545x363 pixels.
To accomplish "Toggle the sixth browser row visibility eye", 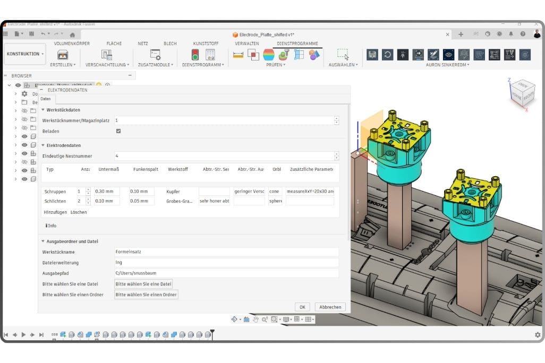I will (x=24, y=136).
